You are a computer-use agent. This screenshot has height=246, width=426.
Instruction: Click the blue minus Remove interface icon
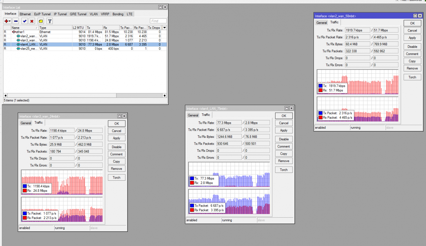pos(16,21)
